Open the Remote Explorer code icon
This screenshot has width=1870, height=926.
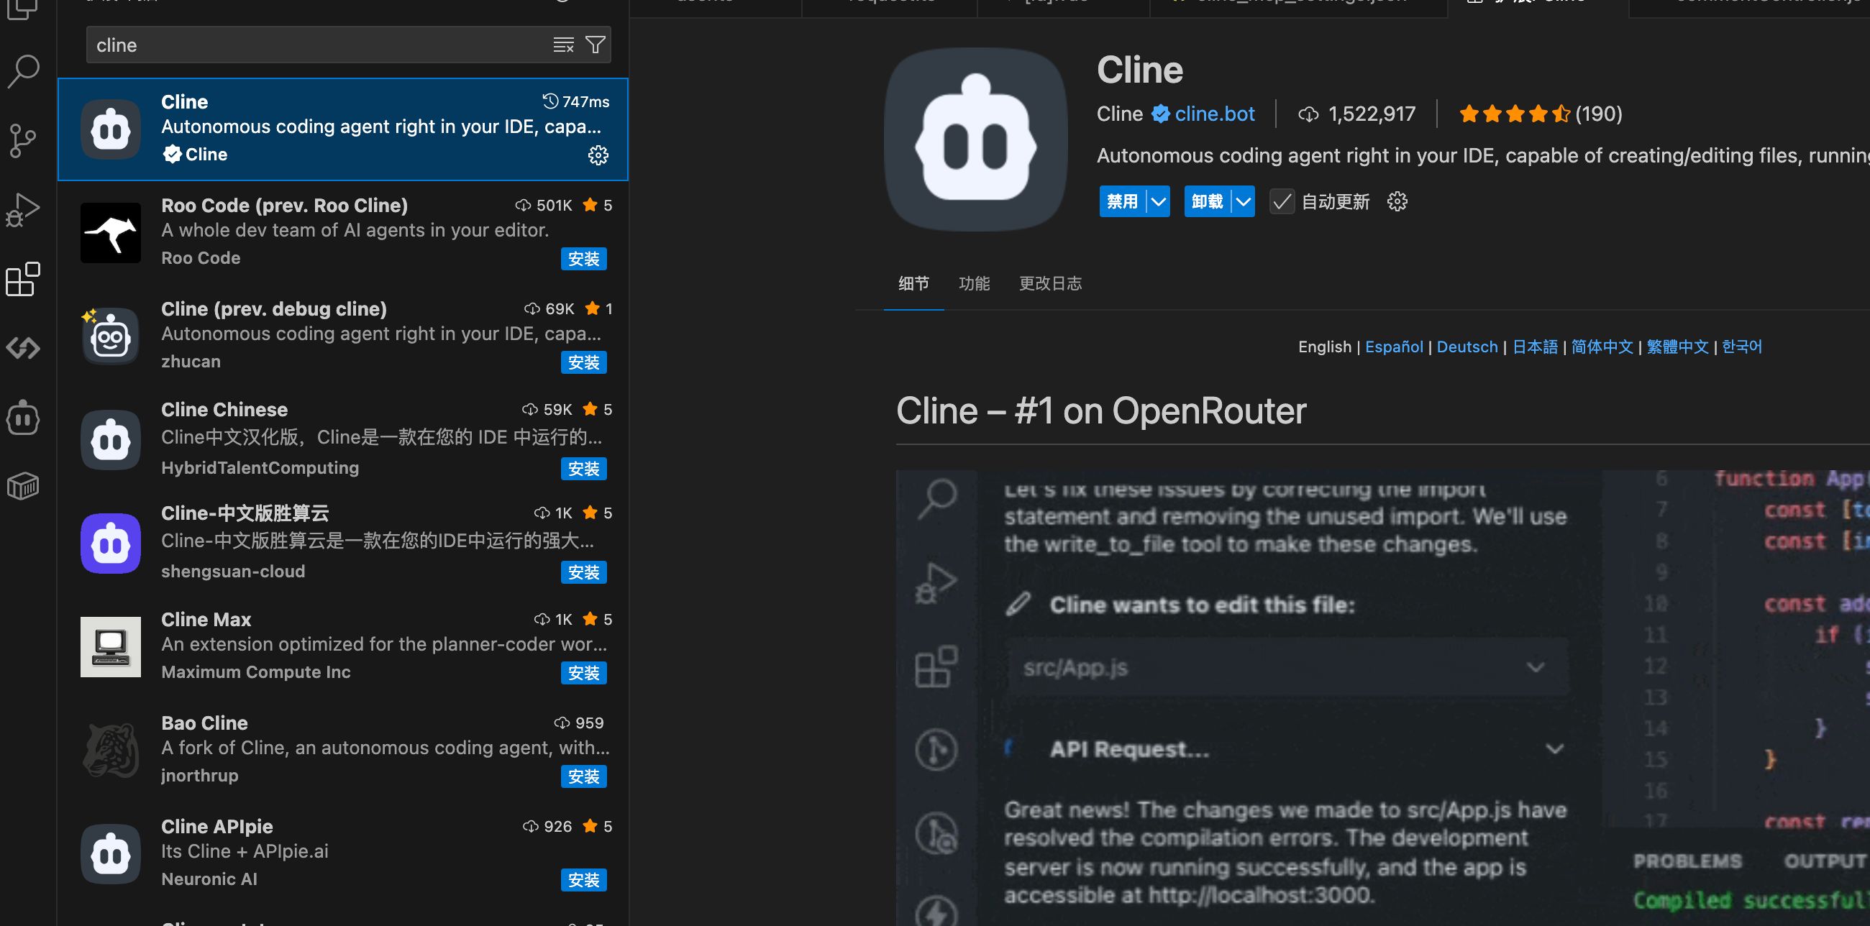(x=23, y=349)
